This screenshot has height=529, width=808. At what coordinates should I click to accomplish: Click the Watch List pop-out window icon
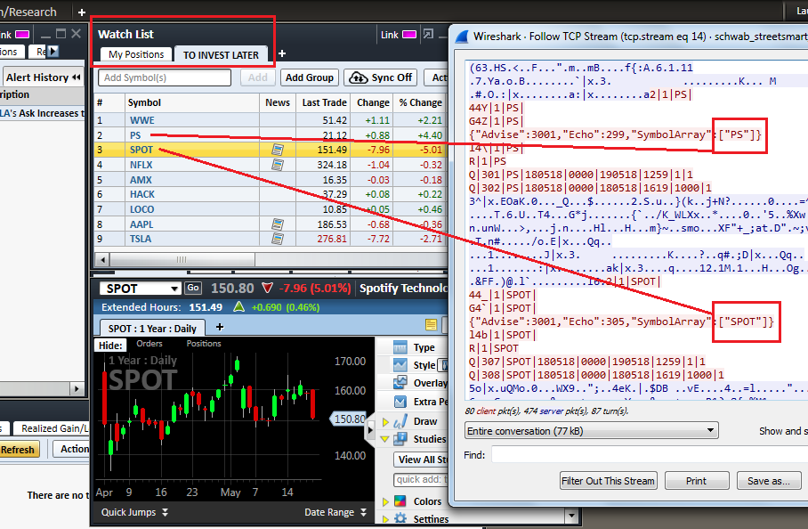428,34
